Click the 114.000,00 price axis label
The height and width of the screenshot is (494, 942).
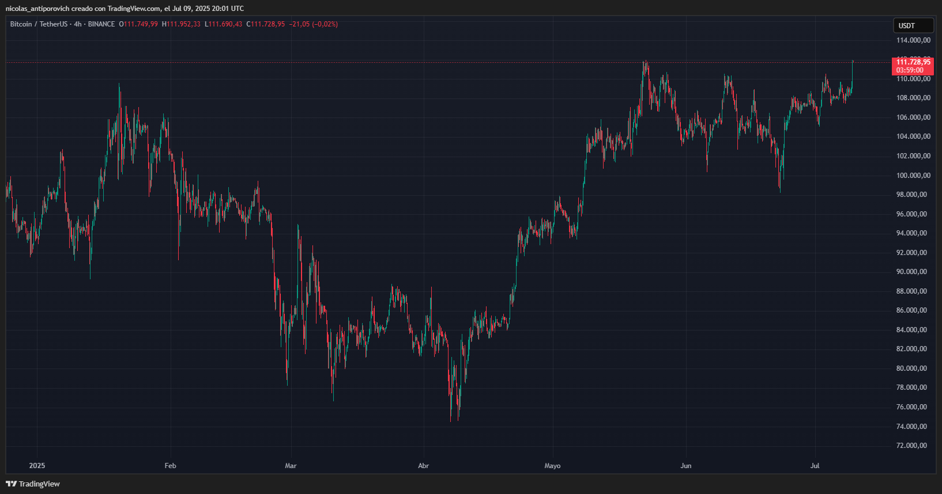point(913,40)
